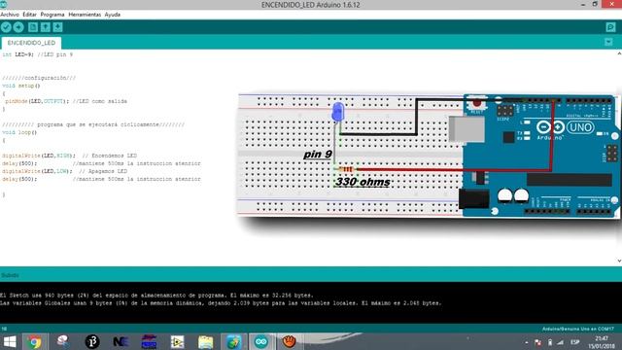Open Google Chrome from the taskbar
Image resolution: width=622 pixels, height=350 pixels.
tap(35, 341)
